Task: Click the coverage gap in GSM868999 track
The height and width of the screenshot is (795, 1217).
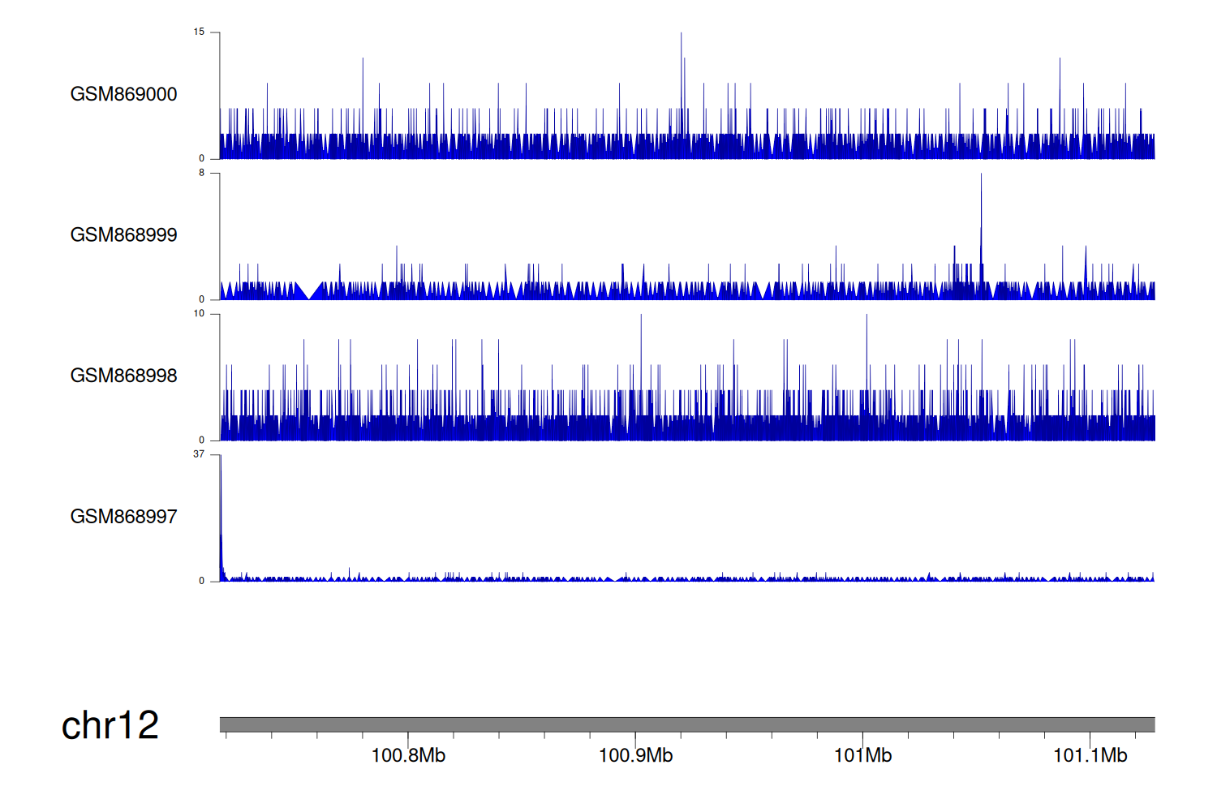Action: tap(309, 294)
